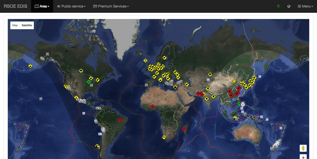Expand the Premium Services dropdown
The width and height of the screenshot is (317, 159).
click(x=111, y=6)
